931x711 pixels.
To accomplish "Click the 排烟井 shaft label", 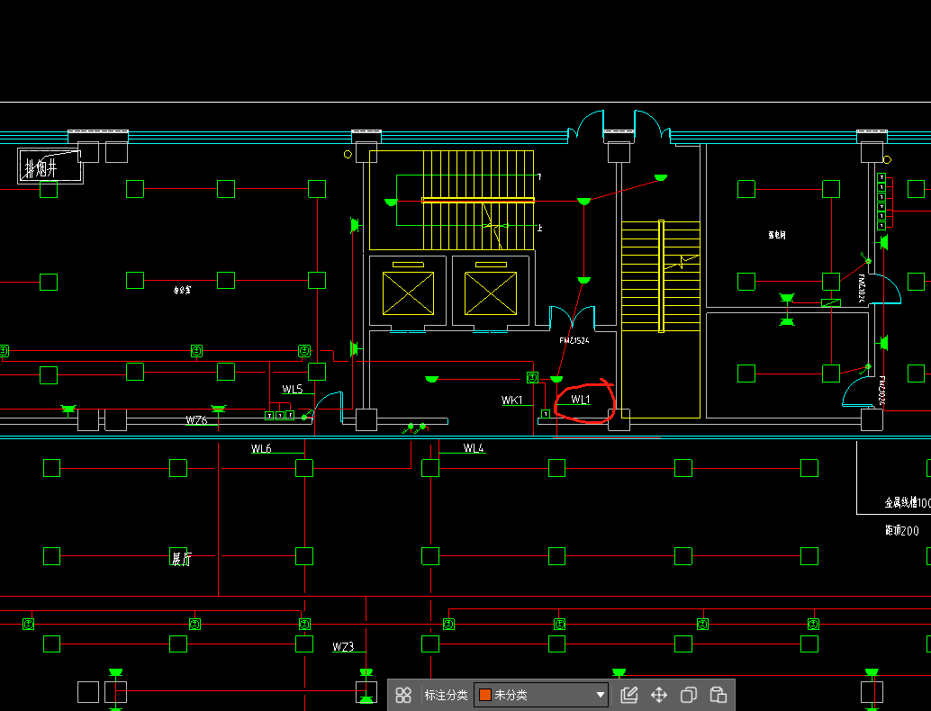I will click(41, 170).
